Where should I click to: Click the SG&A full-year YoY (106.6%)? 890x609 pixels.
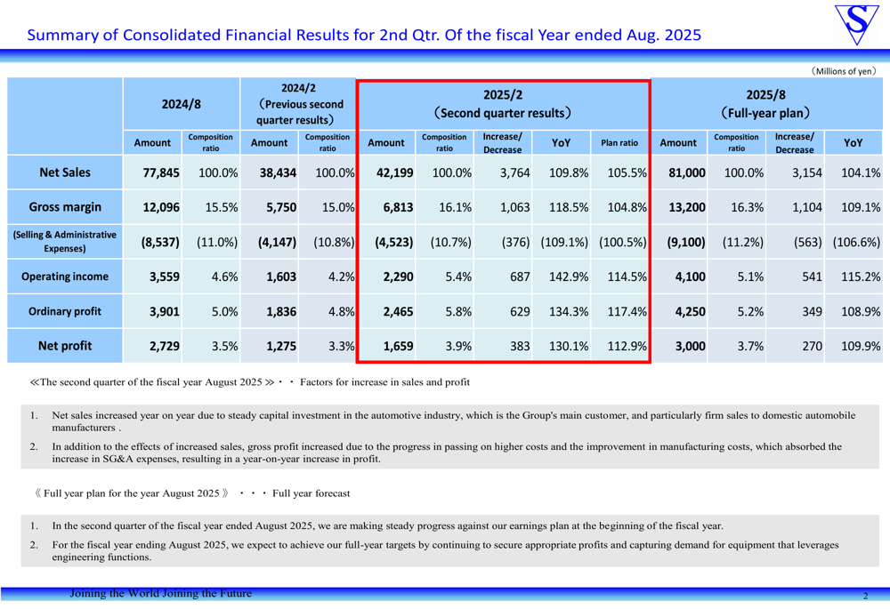pos(856,242)
